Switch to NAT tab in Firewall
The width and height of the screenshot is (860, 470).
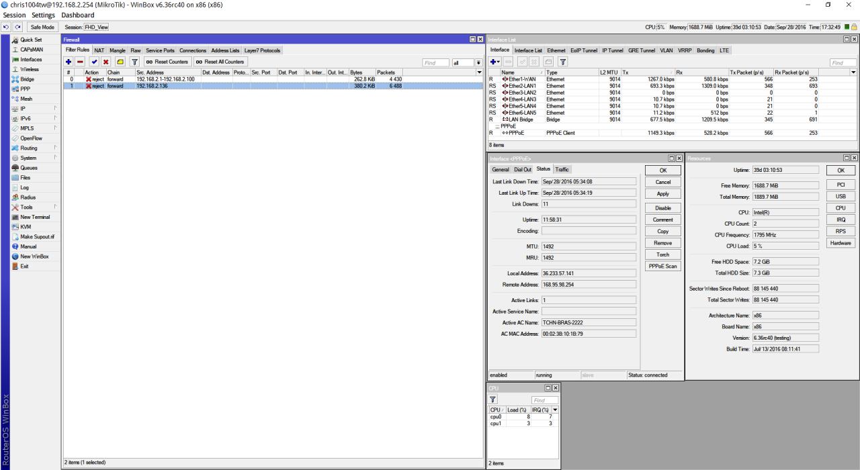tap(99, 50)
